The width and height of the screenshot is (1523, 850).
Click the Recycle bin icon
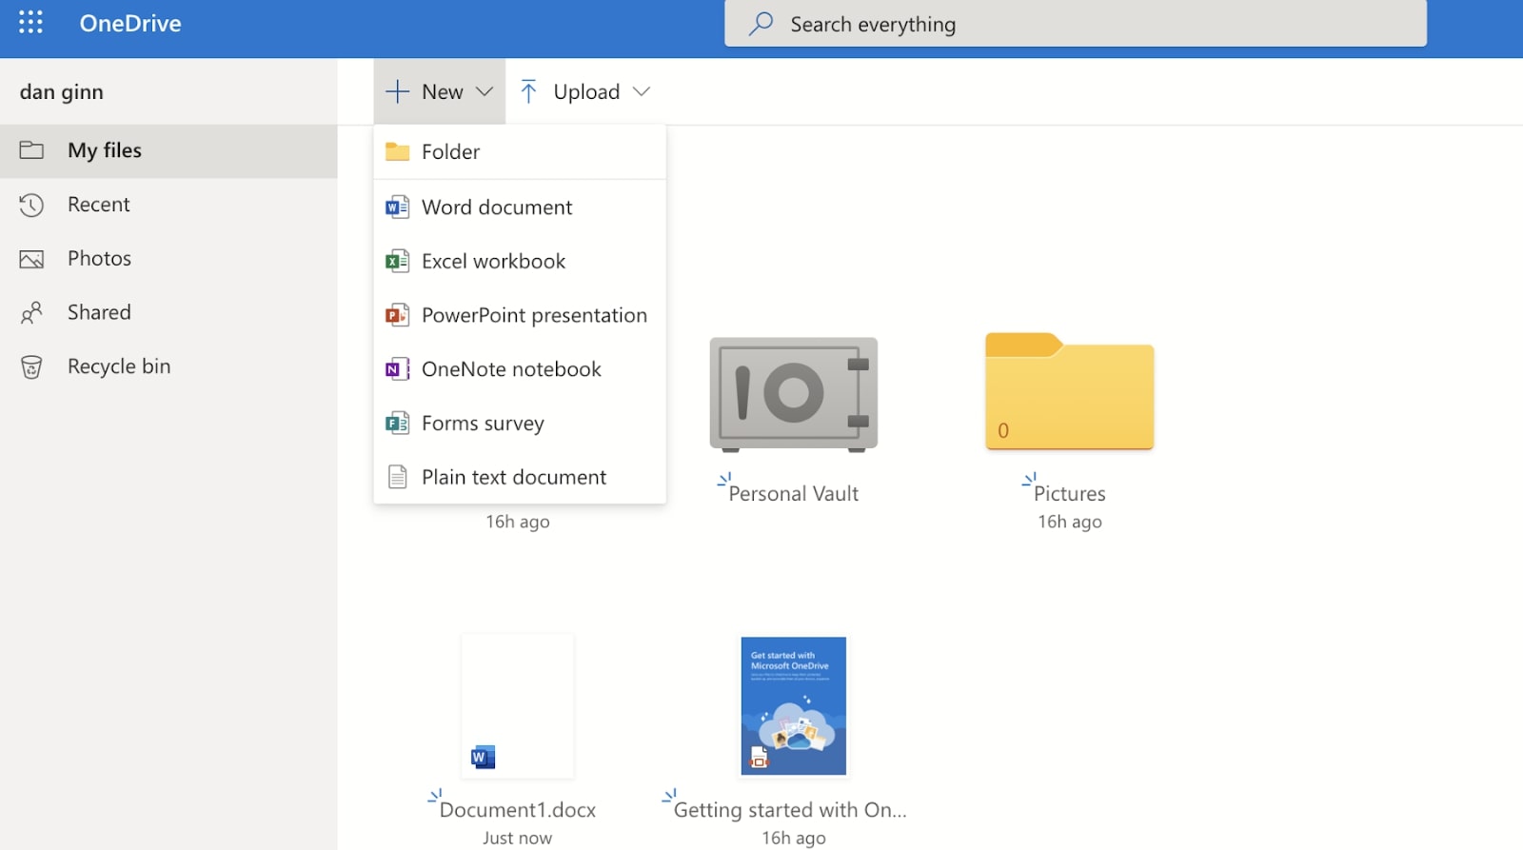click(x=31, y=366)
